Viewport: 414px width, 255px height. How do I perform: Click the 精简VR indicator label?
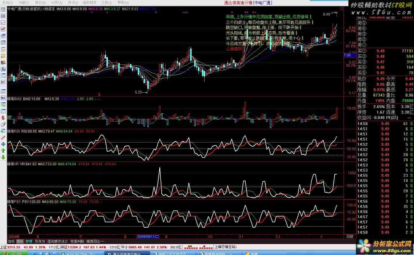coord(13,164)
